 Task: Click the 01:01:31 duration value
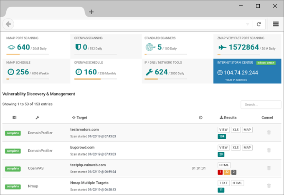tap(199, 168)
